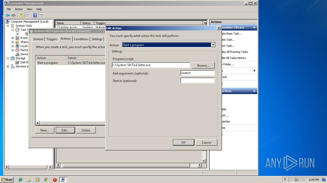Expand Local Users and Groups node
327x183 pixels.
(x=13, y=46)
